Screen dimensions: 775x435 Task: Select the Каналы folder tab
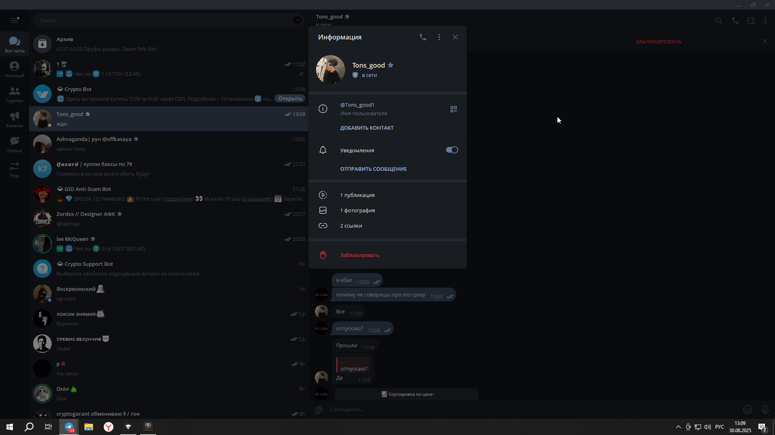click(15, 119)
